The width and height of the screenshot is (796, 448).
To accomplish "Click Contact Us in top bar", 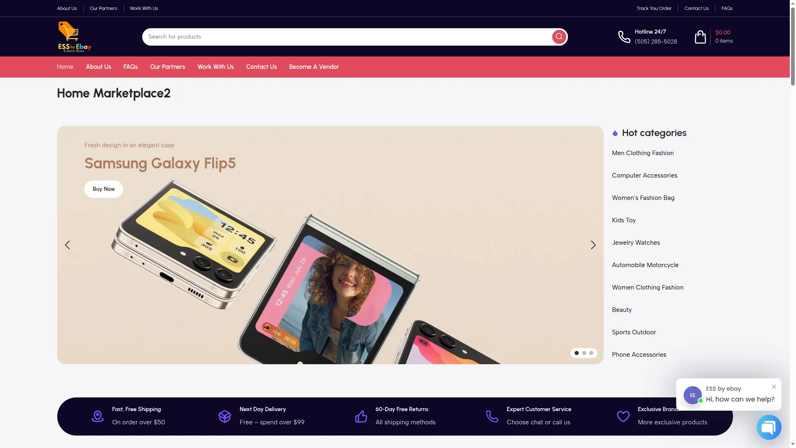I will pyautogui.click(x=696, y=8).
